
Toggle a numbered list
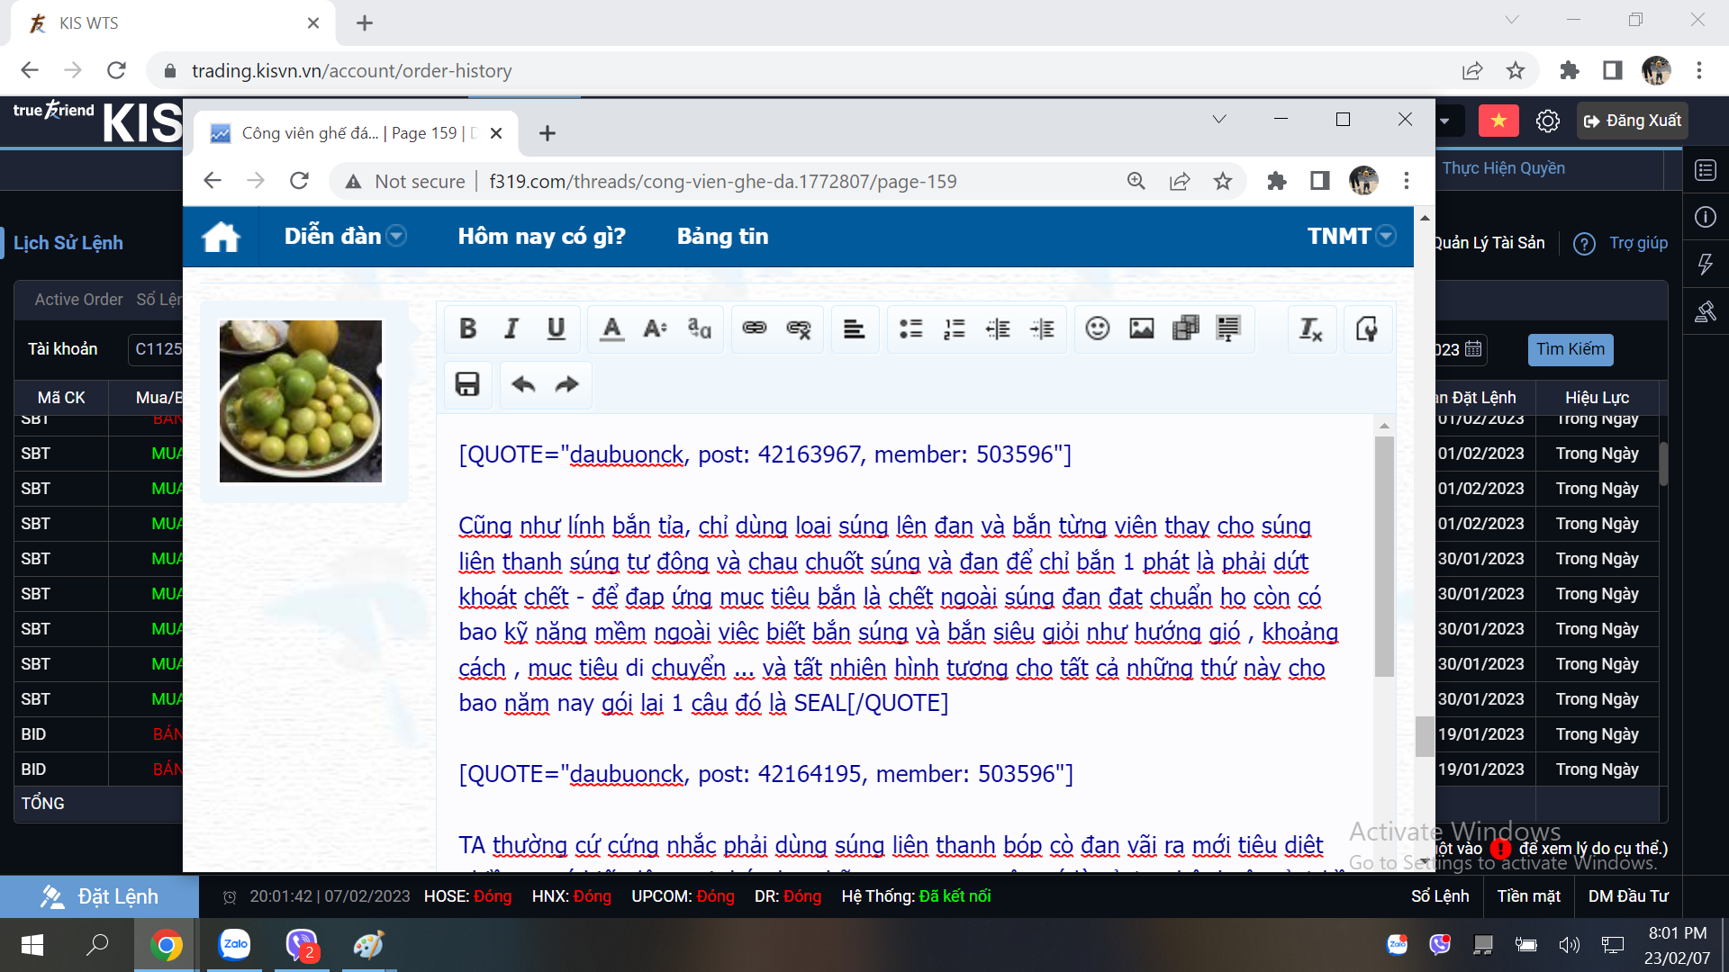point(954,328)
